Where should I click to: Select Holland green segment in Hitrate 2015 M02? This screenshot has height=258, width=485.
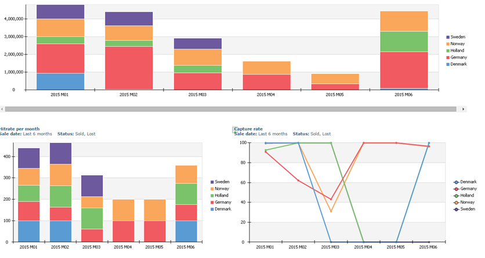pyautogui.click(x=60, y=196)
